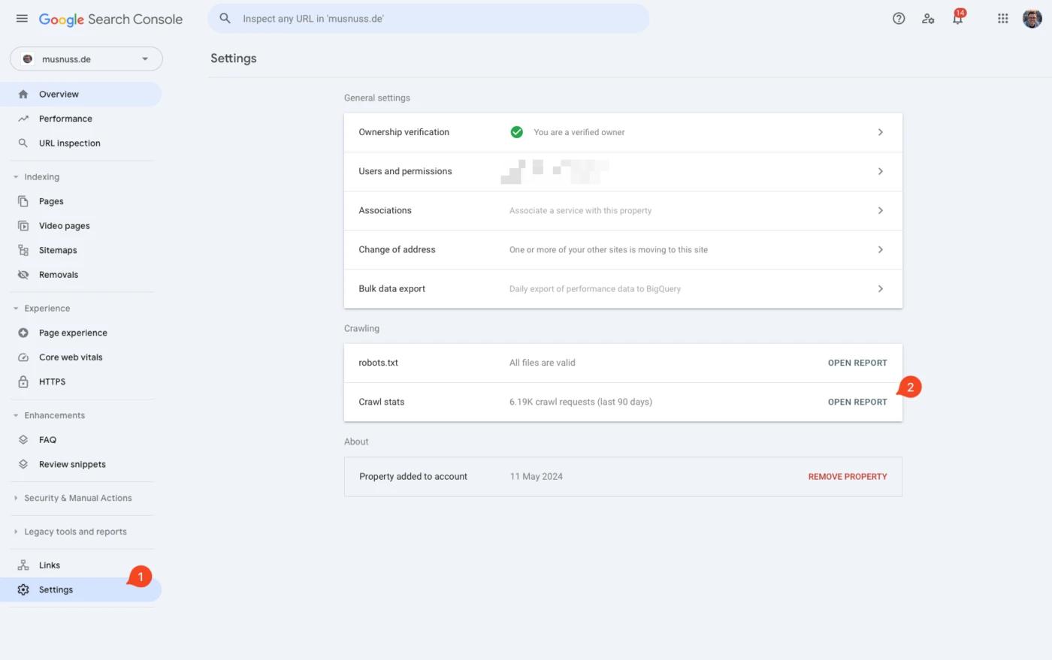
Task: Click the Sitemaps icon
Action: pos(23,250)
